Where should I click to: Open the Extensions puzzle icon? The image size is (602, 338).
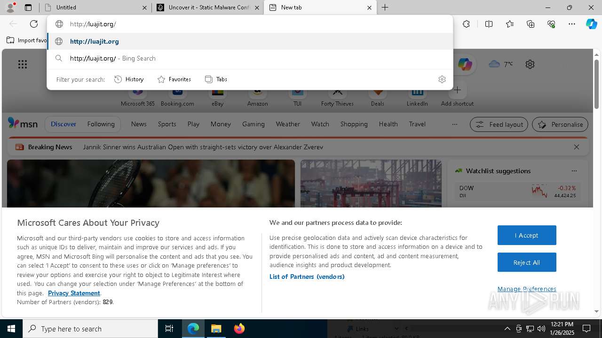466,24
